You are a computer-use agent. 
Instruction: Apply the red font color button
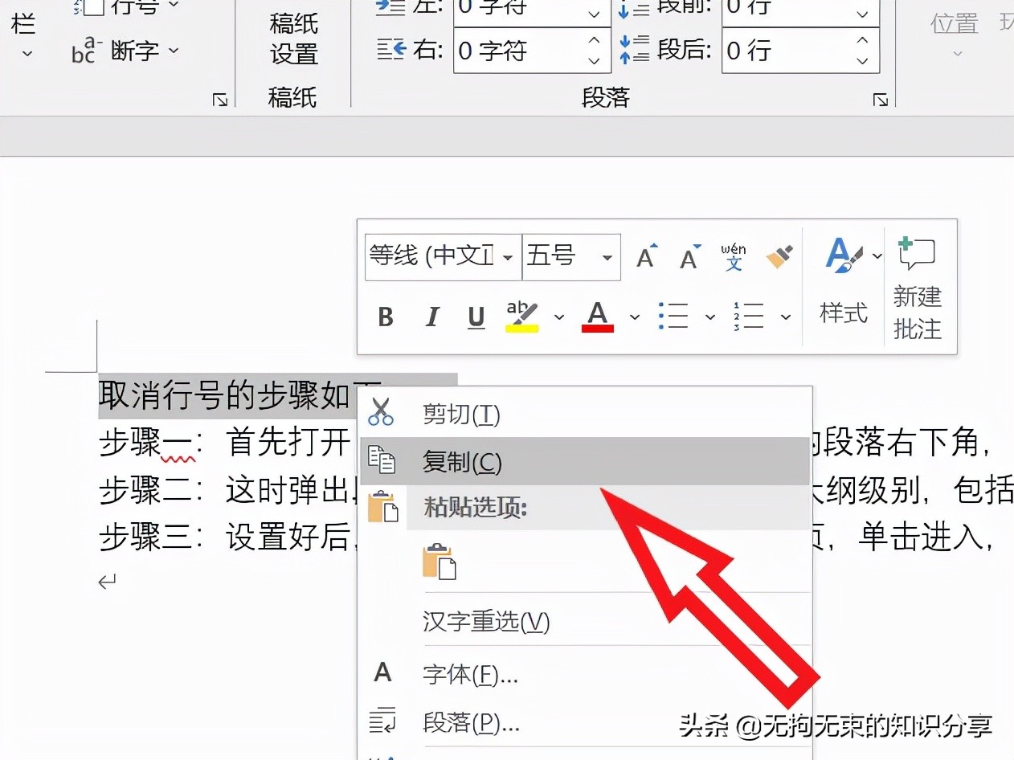[597, 316]
